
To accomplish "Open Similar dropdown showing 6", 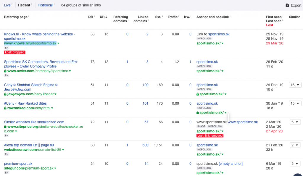I will pyautogui.click(x=295, y=122).
